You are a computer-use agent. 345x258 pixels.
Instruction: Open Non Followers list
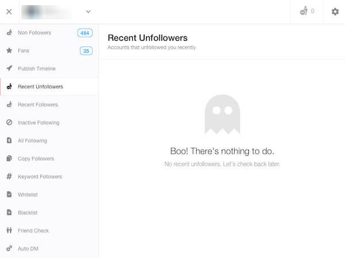(34, 33)
